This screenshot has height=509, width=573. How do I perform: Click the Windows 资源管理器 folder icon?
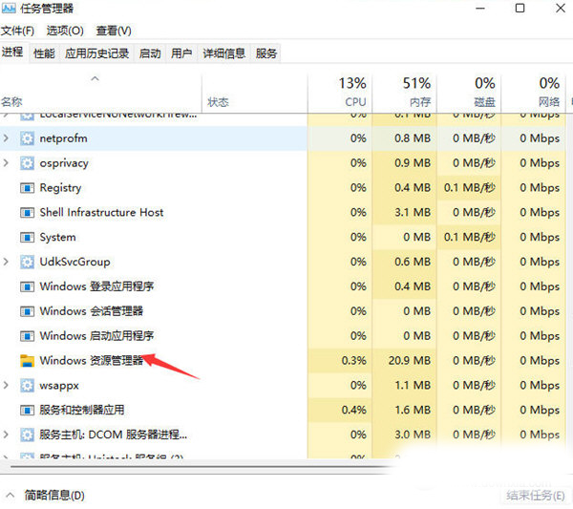pos(27,361)
